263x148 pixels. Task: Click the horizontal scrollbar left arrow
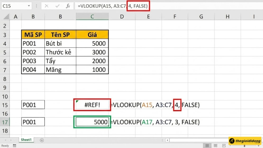pyautogui.click(x=167, y=140)
